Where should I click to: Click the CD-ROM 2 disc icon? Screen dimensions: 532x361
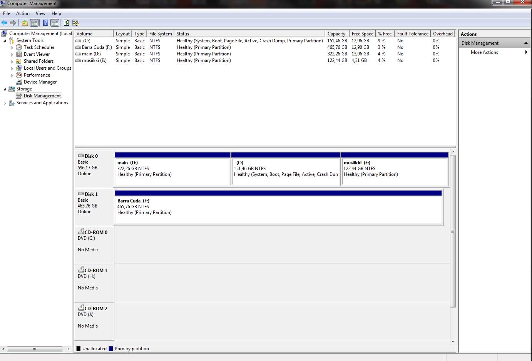[81, 308]
